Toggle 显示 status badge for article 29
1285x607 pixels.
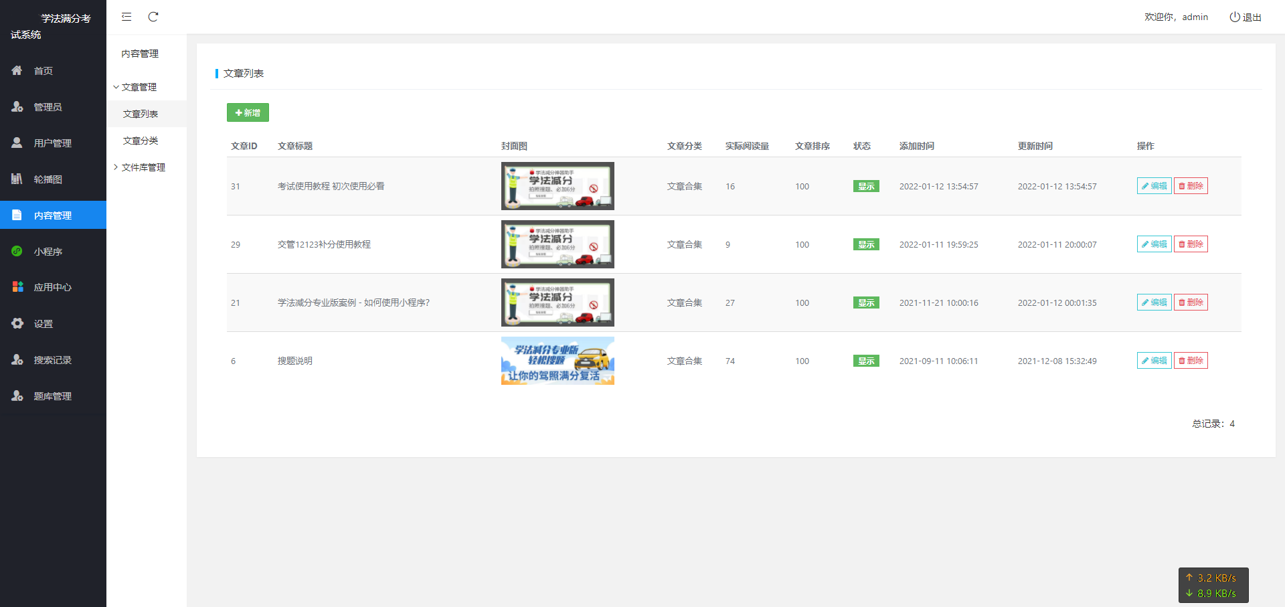pos(866,245)
